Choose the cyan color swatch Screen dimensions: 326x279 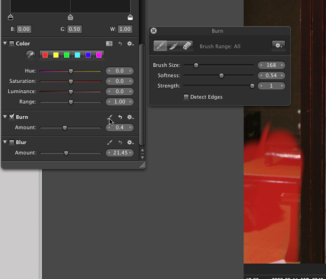[77, 55]
